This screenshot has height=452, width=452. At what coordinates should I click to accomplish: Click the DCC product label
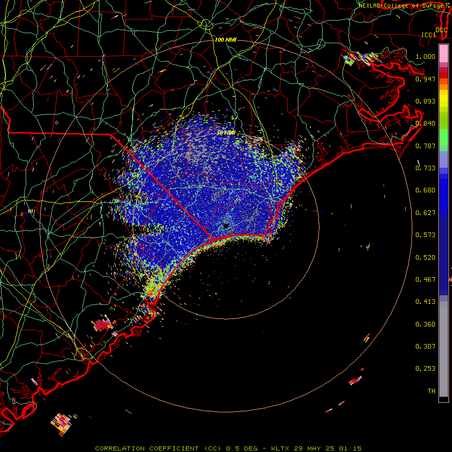pos(441,30)
